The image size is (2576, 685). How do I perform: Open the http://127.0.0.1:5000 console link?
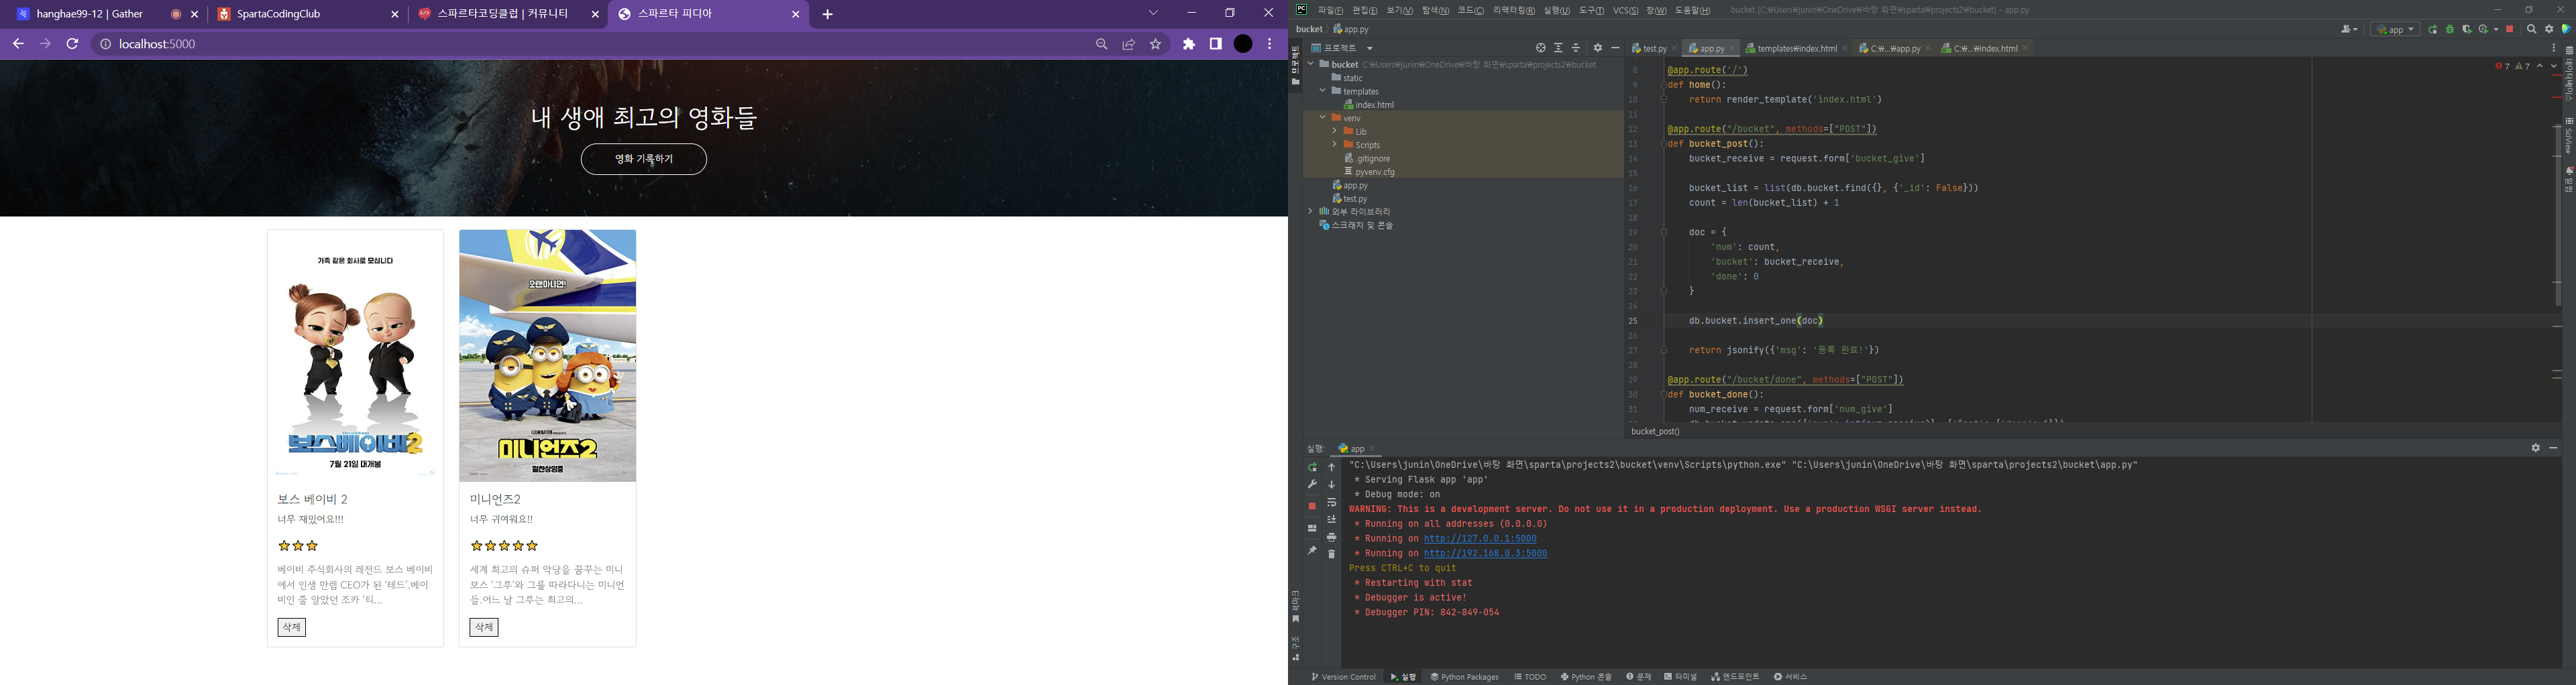point(1480,538)
